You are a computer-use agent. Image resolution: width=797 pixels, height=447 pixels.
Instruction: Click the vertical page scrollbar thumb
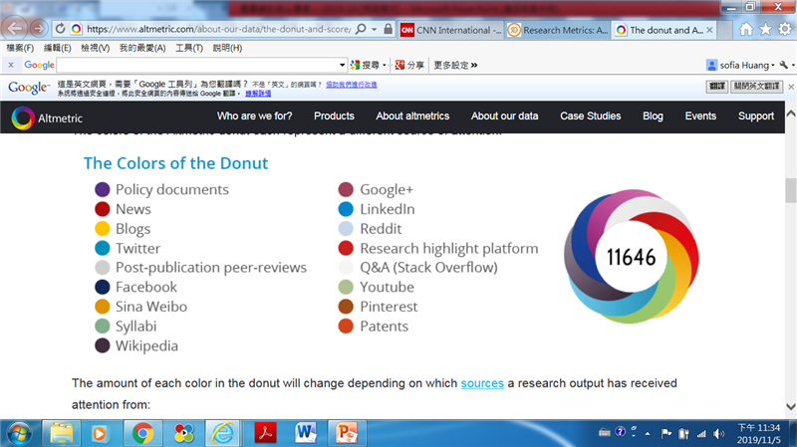point(789,189)
